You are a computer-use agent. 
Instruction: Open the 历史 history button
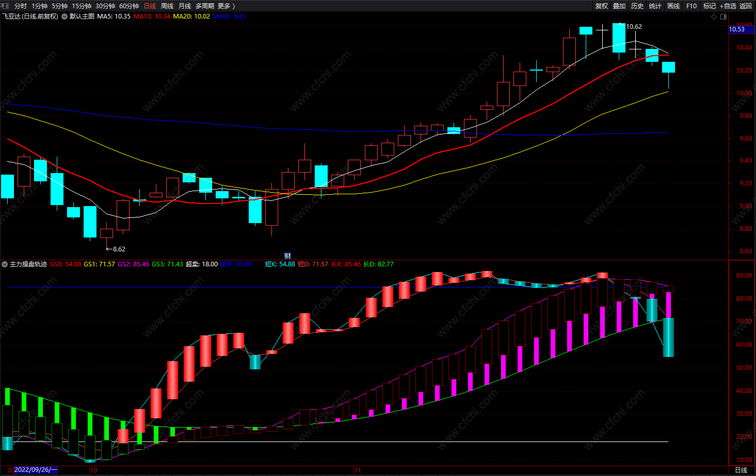(x=637, y=6)
